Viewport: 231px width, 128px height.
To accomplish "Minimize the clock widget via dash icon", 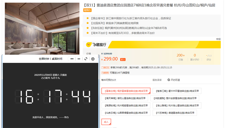I will point(79,59).
